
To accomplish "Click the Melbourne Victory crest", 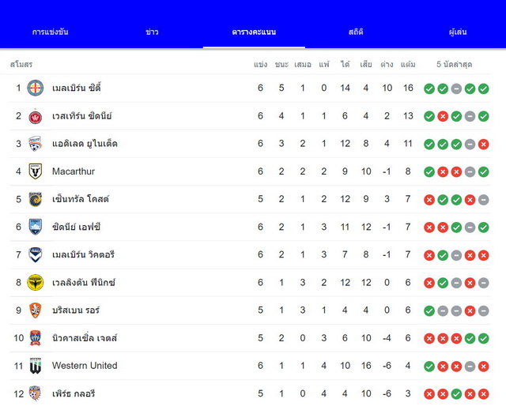I will [x=35, y=254].
